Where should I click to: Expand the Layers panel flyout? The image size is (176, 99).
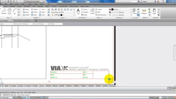(x=63, y=18)
